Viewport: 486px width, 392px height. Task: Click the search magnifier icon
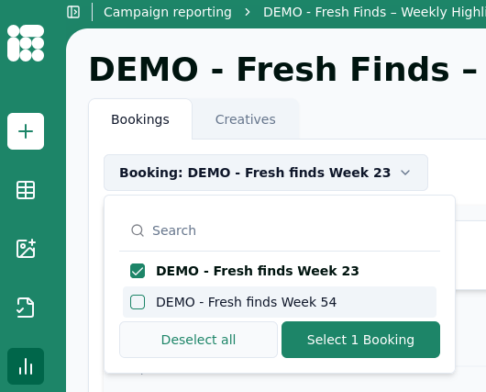coord(138,230)
